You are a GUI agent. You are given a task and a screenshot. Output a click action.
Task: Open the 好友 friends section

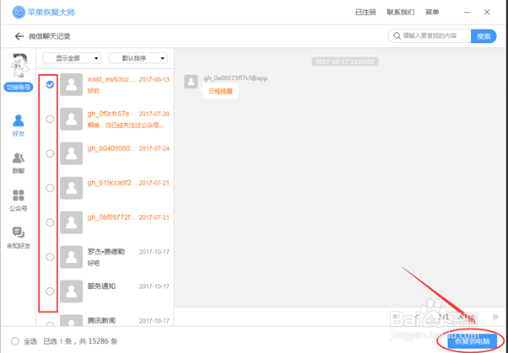click(19, 126)
